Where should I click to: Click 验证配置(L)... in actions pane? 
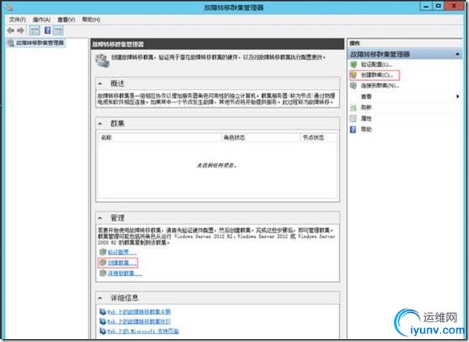click(x=377, y=65)
